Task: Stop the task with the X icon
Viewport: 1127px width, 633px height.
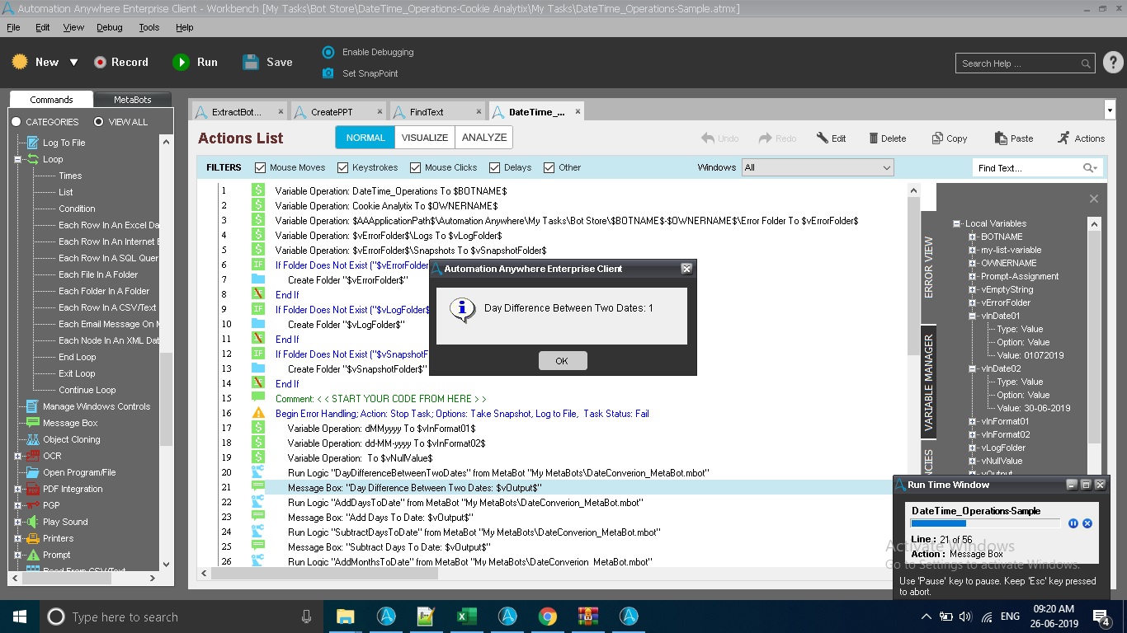Action: click(x=1087, y=523)
